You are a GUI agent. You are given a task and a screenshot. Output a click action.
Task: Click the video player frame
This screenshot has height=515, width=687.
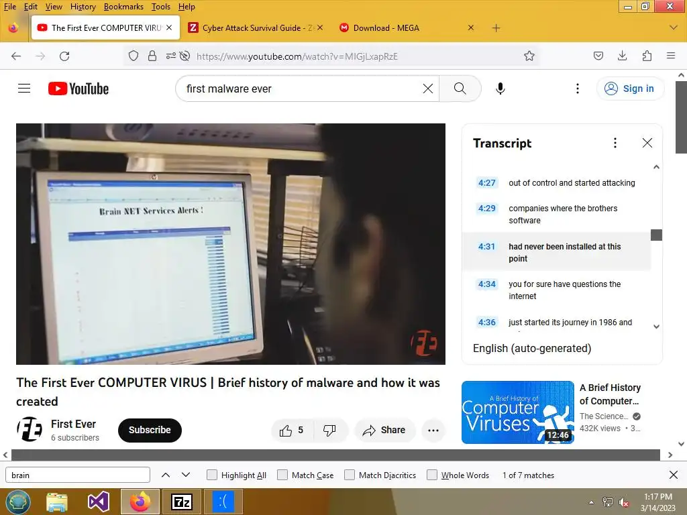(x=231, y=244)
